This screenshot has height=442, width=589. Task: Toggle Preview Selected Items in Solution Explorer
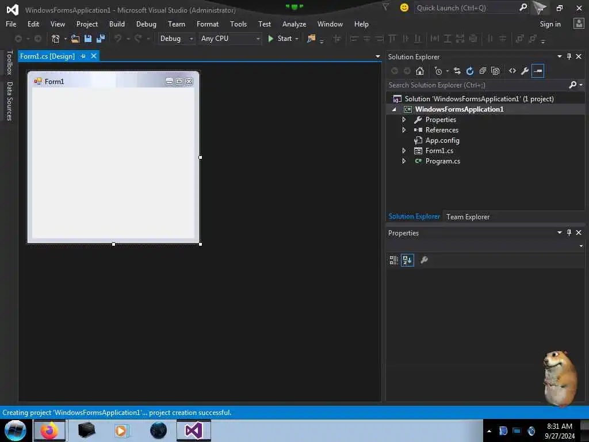538,71
